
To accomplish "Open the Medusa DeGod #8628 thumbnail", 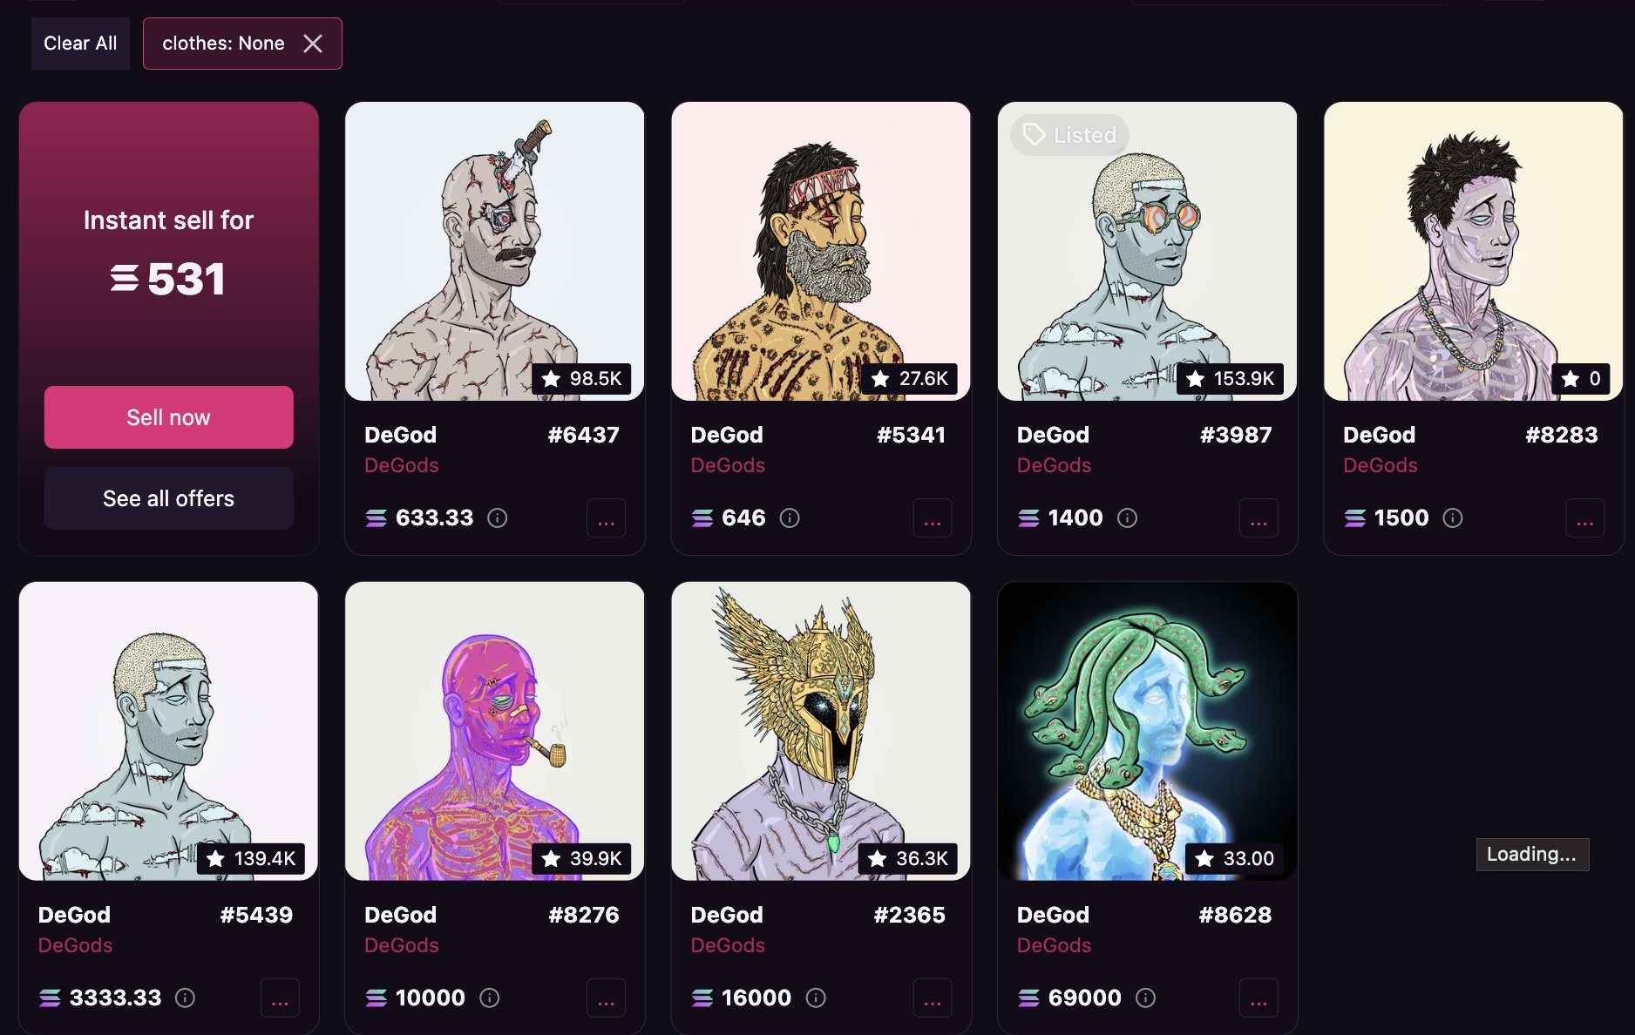I will click(1147, 731).
